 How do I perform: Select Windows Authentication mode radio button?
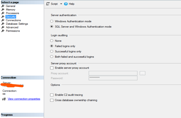52,21
